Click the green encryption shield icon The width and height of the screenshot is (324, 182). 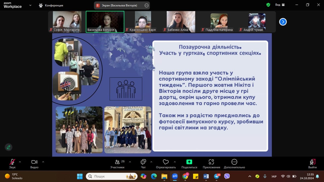pos(268,5)
